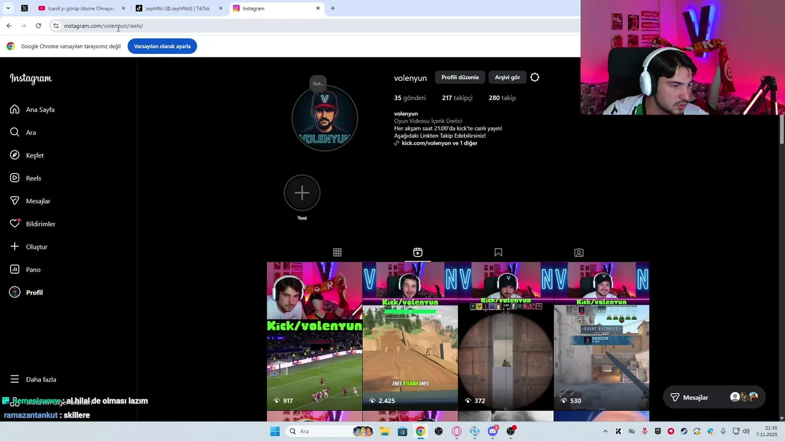Add a new highlight with Yeni button

click(x=302, y=193)
